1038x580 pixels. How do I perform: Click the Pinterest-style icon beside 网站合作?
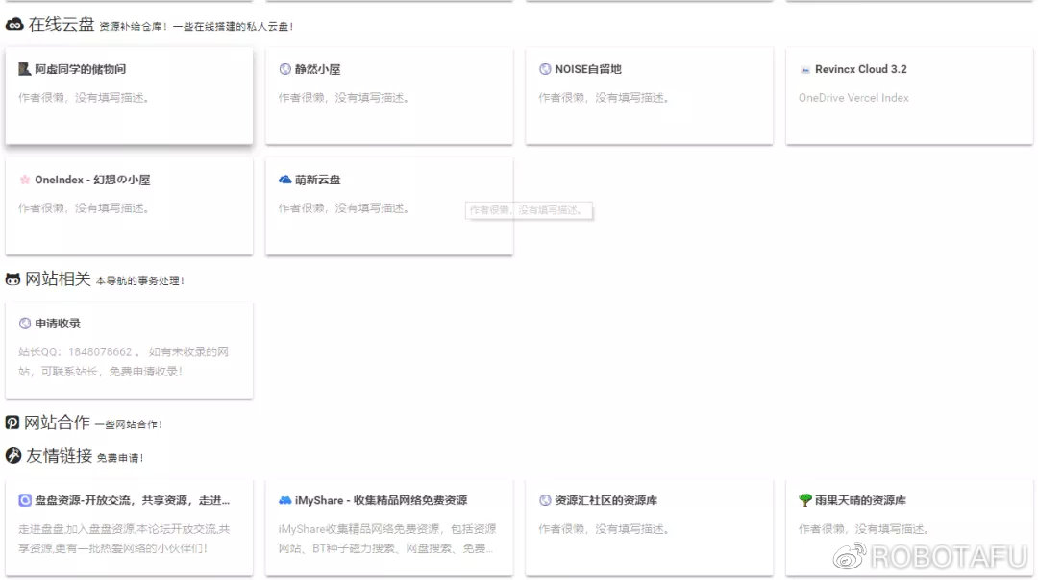[12, 422]
